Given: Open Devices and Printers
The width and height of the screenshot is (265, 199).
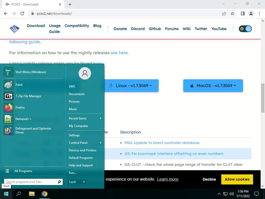Looking at the screenshot, I should pos(83,150).
